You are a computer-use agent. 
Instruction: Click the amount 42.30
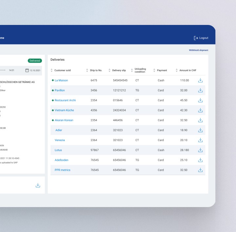pyautogui.click(x=184, y=110)
